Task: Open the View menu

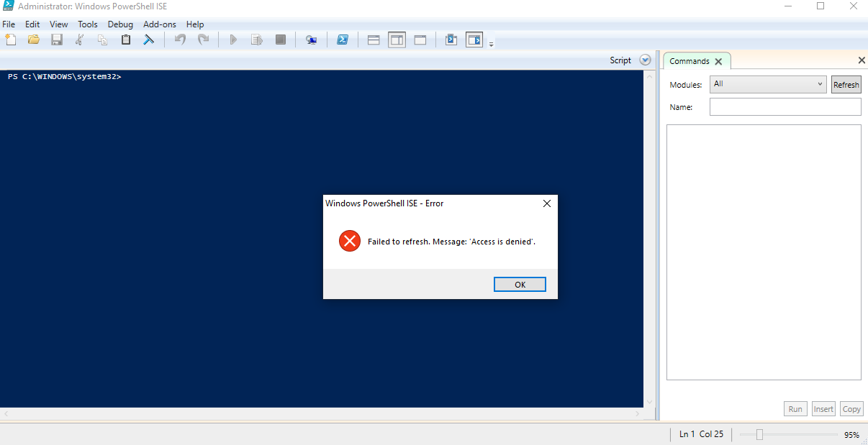Action: pos(59,24)
